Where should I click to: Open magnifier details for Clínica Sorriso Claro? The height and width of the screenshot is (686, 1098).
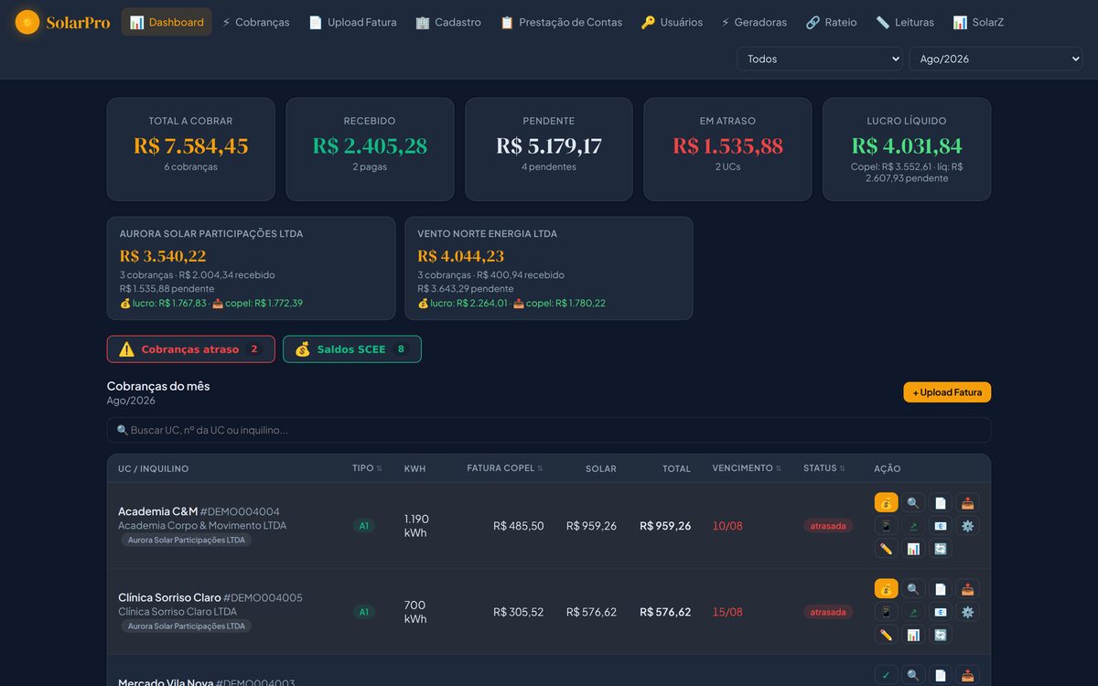coord(913,588)
